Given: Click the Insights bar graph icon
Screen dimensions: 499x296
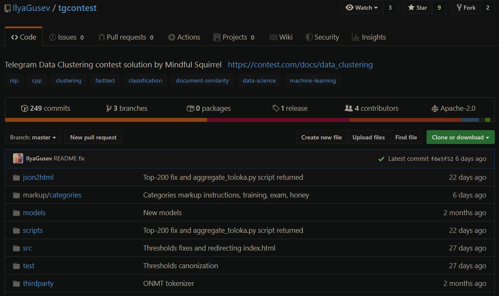Looking at the screenshot, I should pyautogui.click(x=355, y=37).
